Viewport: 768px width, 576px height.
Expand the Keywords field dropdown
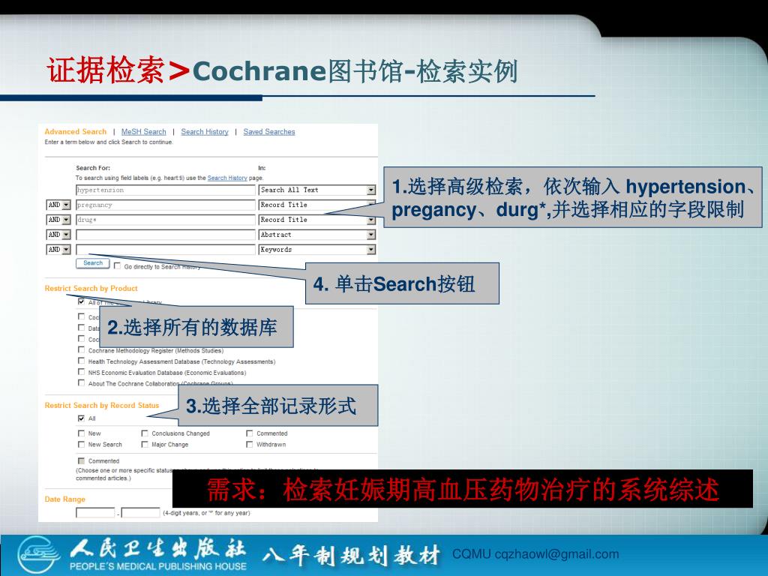371,250
